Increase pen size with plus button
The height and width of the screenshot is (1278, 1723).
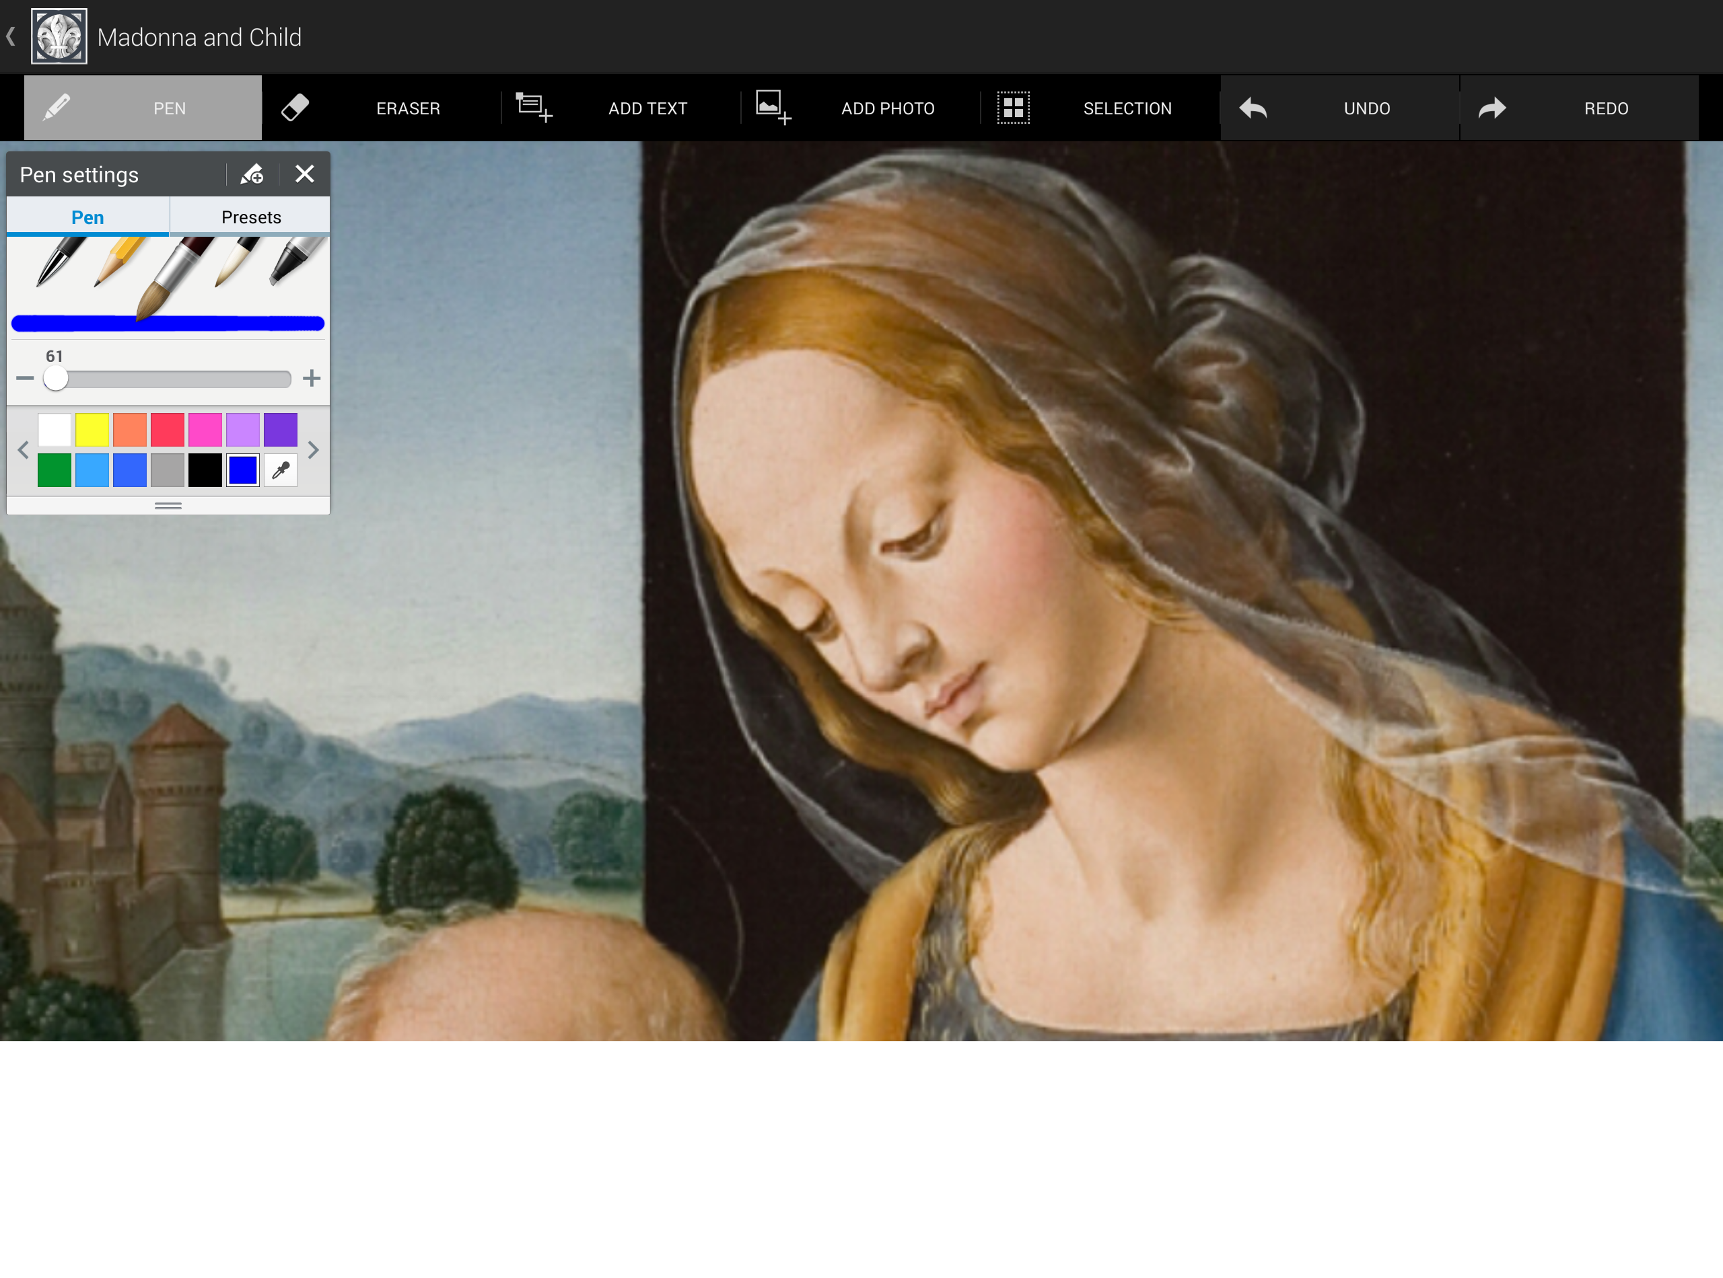pos(311,378)
